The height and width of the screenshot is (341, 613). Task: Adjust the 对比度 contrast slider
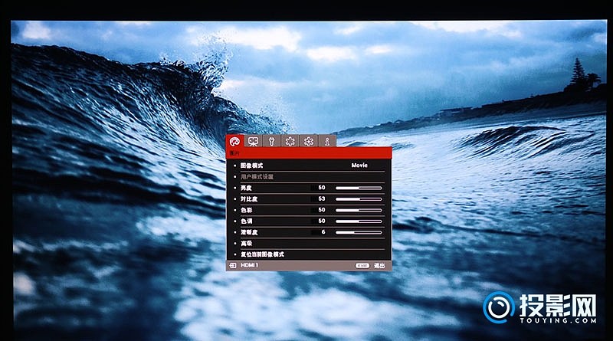point(359,199)
